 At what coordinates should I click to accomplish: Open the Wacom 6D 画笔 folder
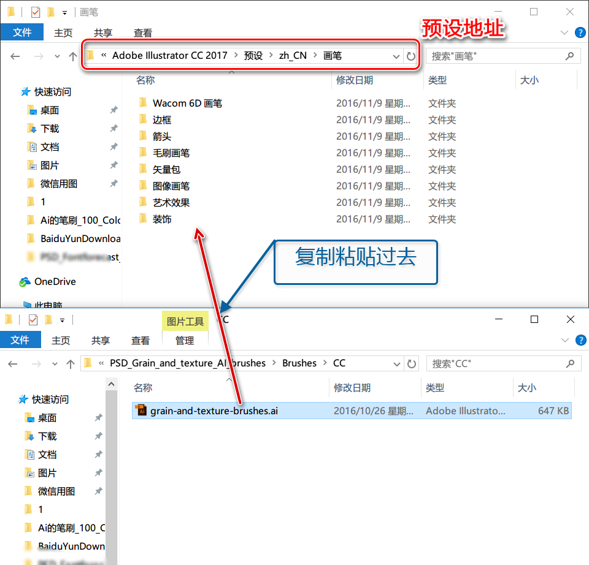coord(188,103)
